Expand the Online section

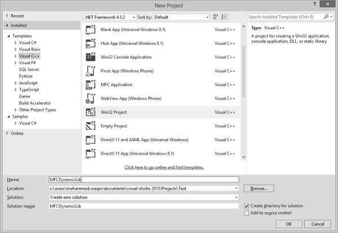[7, 133]
